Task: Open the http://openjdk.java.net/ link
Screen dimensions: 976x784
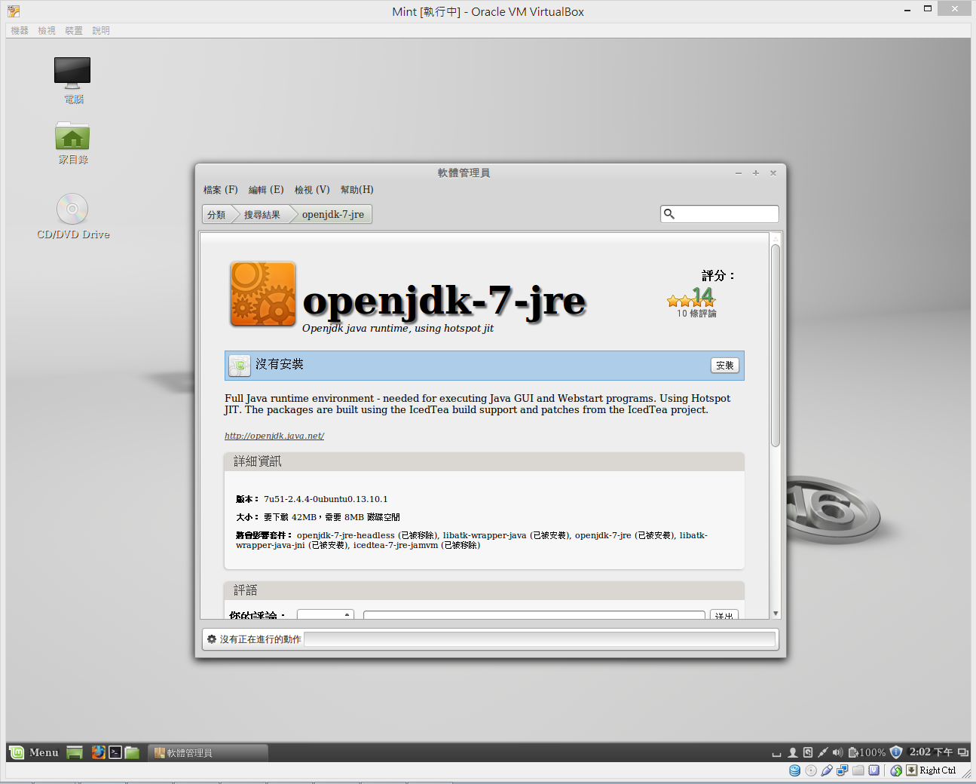Action: coord(274,436)
